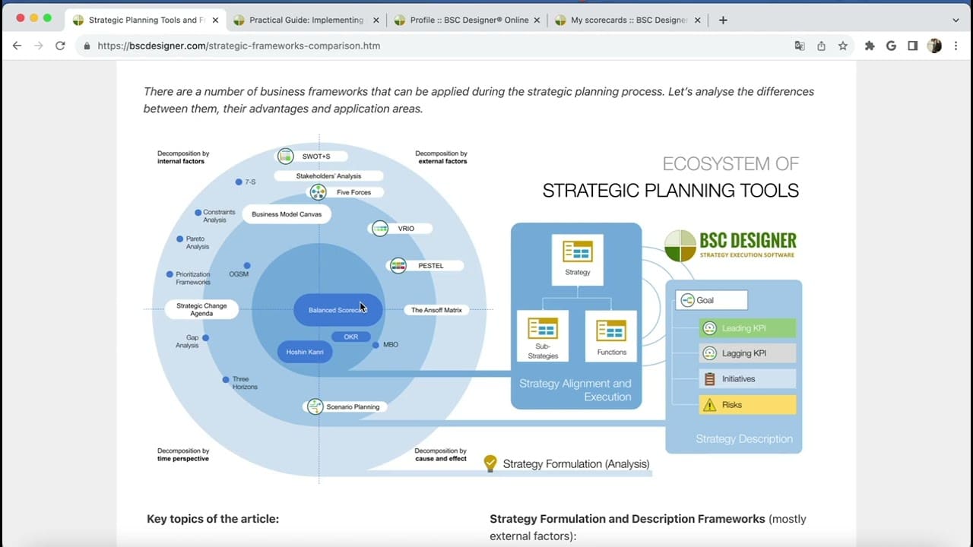
Task: Click the Gap Analysis label
Action: [187, 341]
